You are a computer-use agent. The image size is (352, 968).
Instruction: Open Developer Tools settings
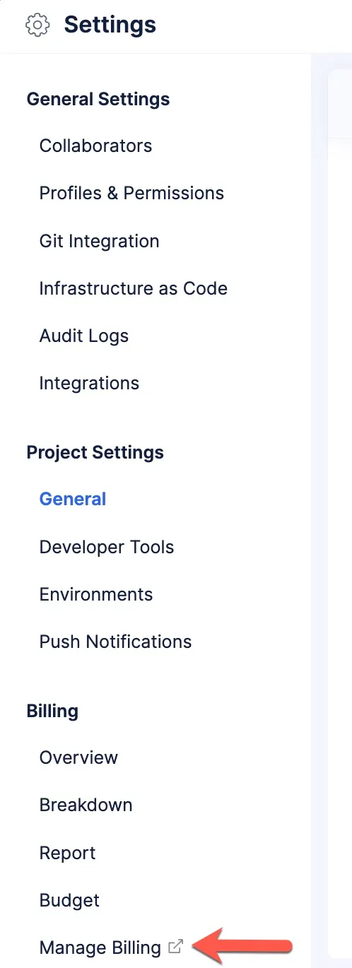[x=107, y=547]
